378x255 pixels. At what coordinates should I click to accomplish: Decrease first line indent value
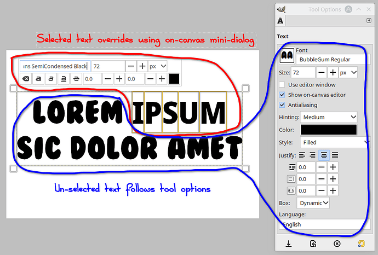(322, 167)
